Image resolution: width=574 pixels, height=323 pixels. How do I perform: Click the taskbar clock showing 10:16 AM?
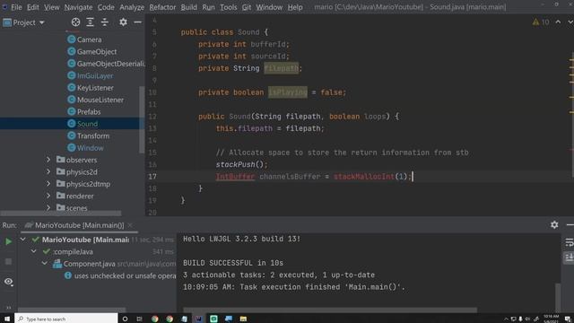tap(551, 319)
